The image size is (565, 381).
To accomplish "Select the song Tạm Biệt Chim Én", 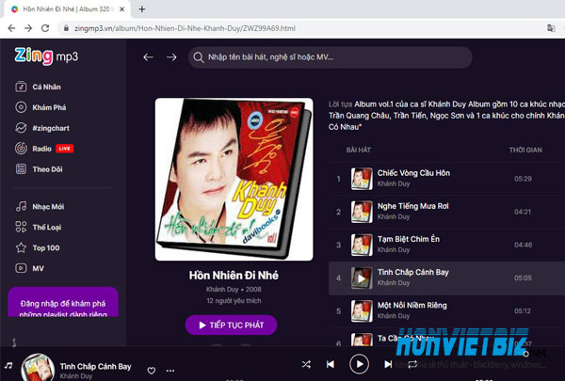I will (409, 239).
